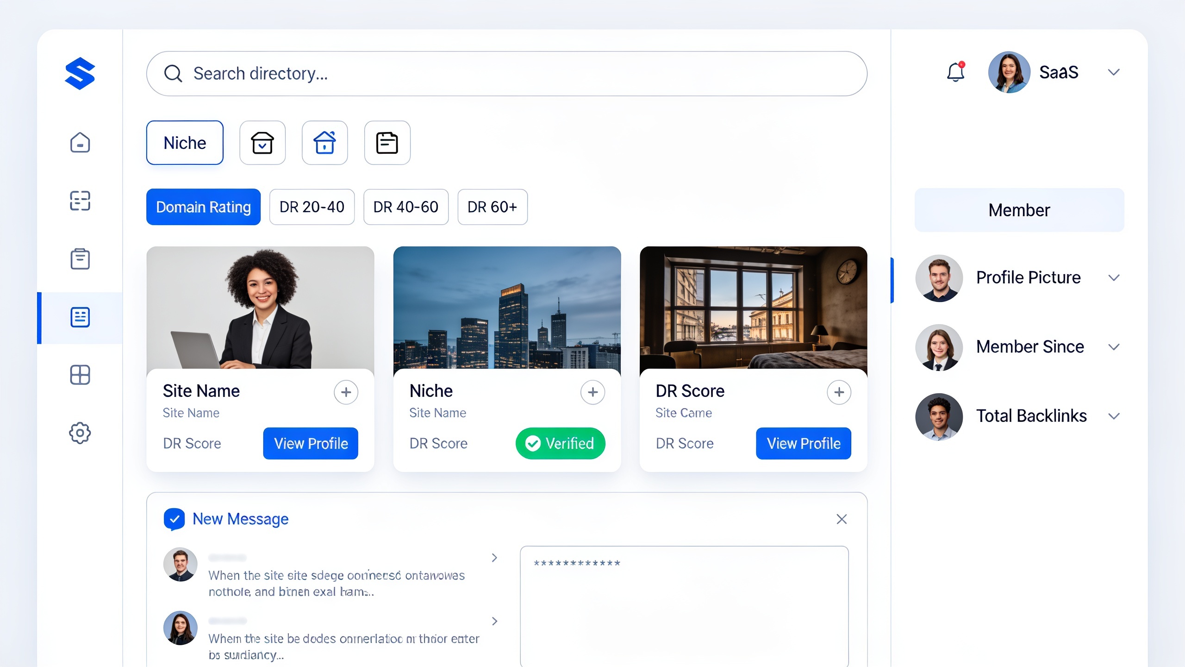The height and width of the screenshot is (667, 1185).
Task: Add the Site Name card with plus
Action: coord(346,392)
